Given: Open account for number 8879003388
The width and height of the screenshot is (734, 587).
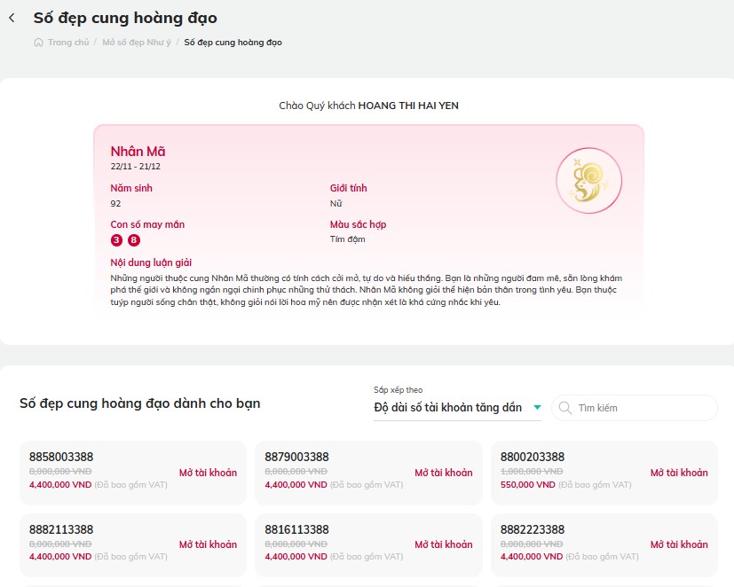Looking at the screenshot, I should (443, 473).
